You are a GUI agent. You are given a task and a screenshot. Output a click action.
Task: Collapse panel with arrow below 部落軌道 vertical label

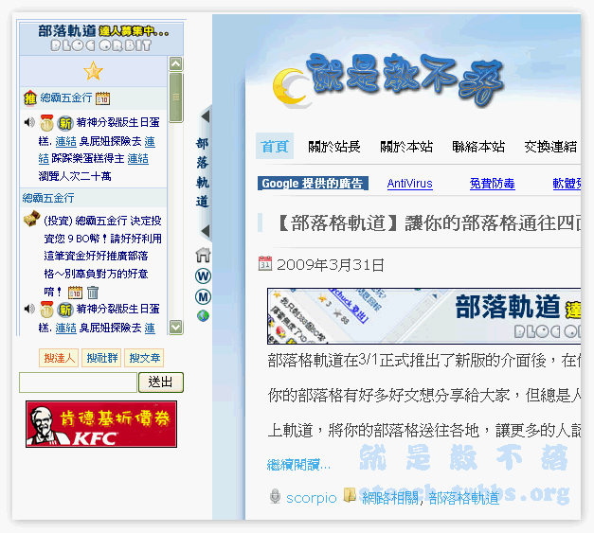click(x=206, y=231)
